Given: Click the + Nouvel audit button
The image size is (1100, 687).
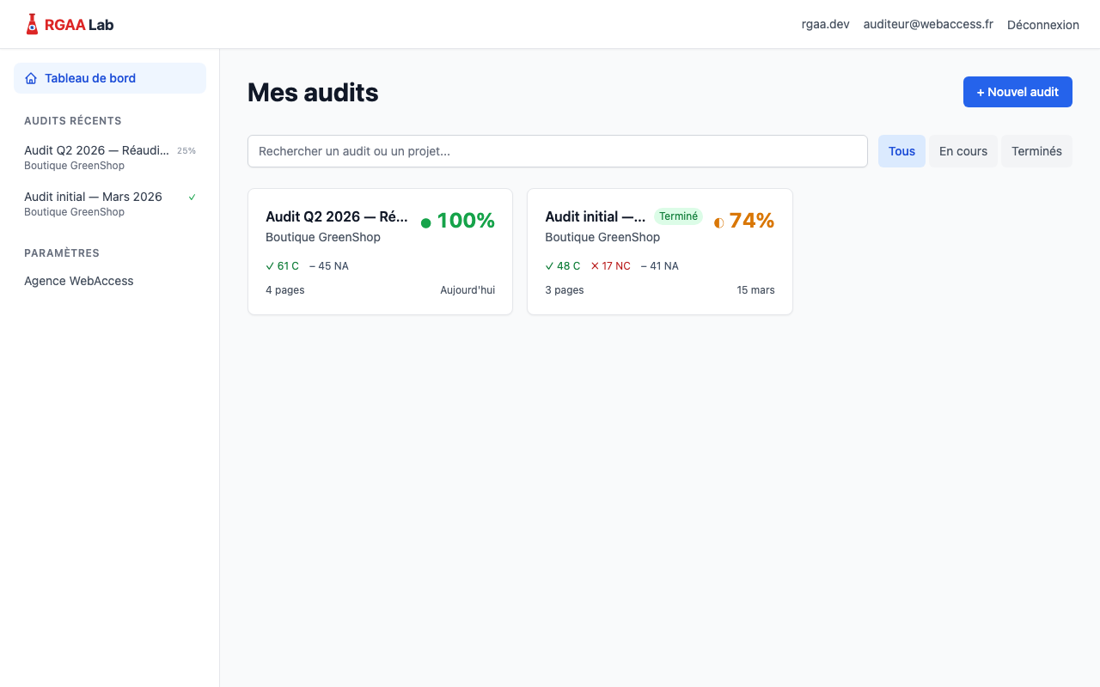Looking at the screenshot, I should (1017, 92).
